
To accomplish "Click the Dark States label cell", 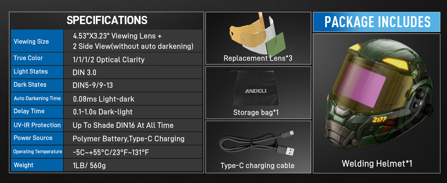I will pos(30,85).
